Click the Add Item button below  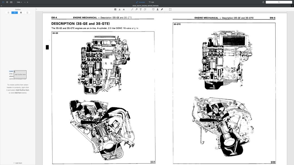click(18, 163)
